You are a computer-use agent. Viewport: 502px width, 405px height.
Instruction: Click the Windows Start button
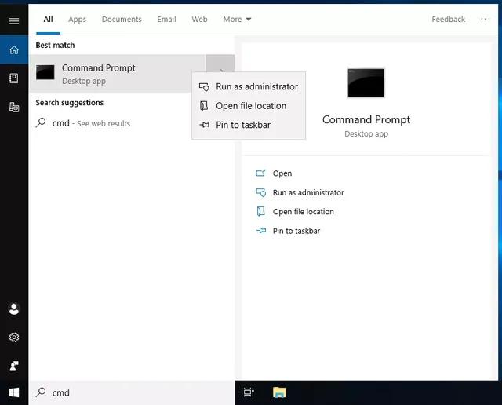tap(14, 392)
